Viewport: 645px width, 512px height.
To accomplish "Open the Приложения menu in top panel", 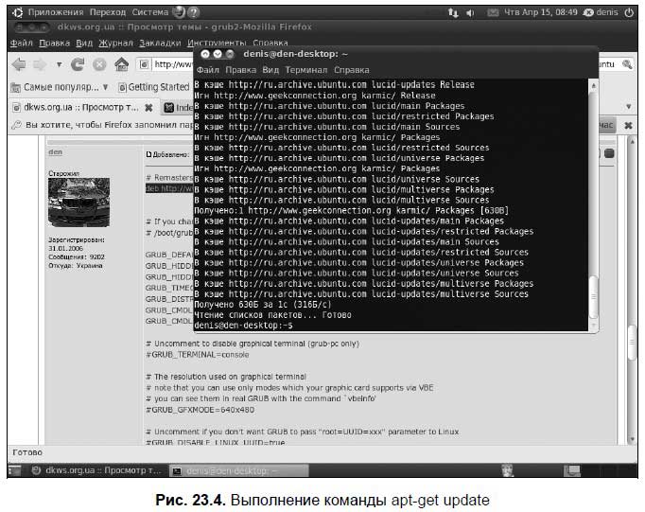I will pyautogui.click(x=56, y=12).
